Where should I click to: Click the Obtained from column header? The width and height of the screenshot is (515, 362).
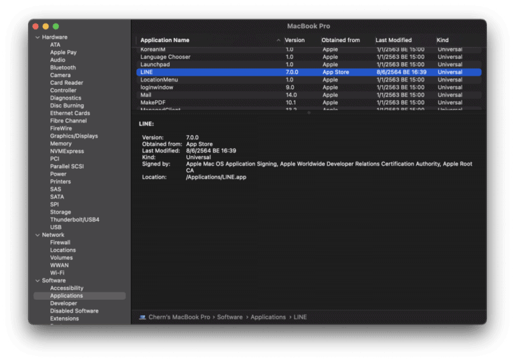point(341,40)
